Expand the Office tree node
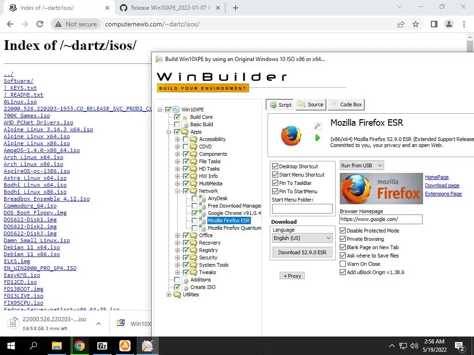The width and height of the screenshot is (474, 355). 177,235
